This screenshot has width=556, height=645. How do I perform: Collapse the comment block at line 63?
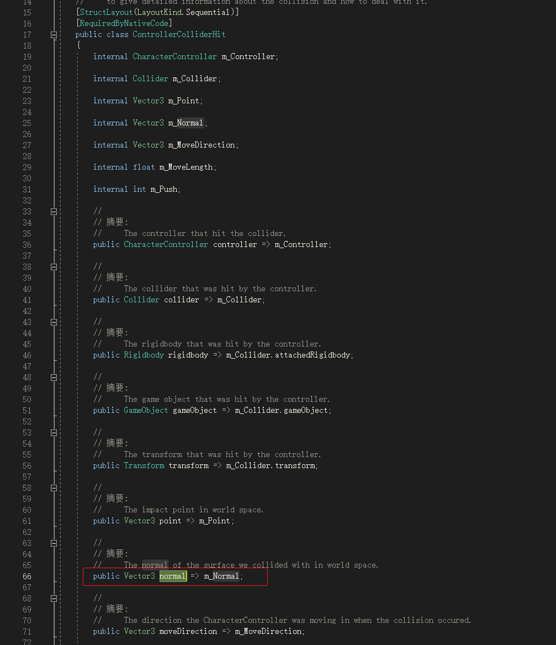54,543
